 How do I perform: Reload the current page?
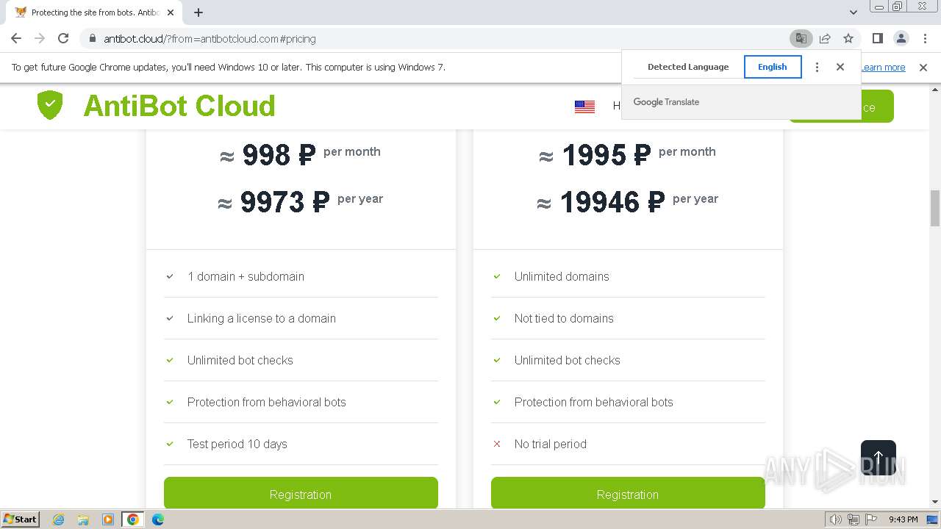(63, 39)
